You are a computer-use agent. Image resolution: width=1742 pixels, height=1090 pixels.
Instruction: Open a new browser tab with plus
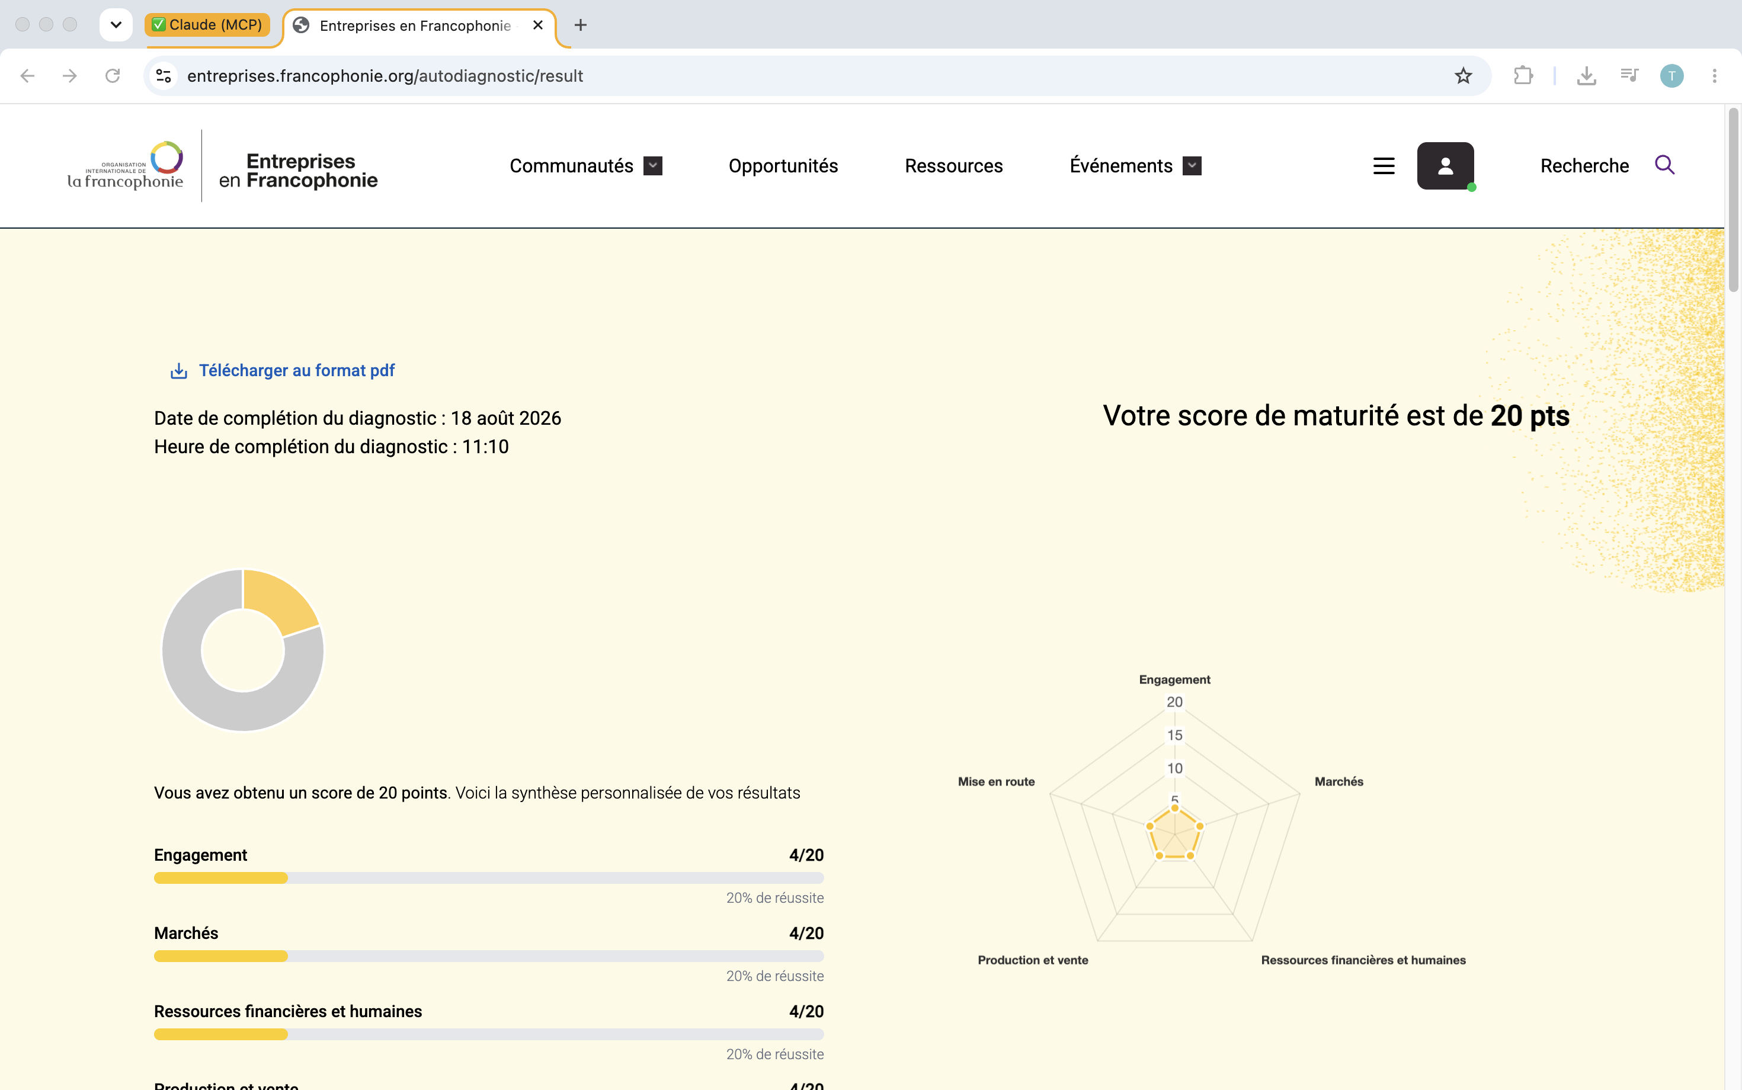point(581,25)
